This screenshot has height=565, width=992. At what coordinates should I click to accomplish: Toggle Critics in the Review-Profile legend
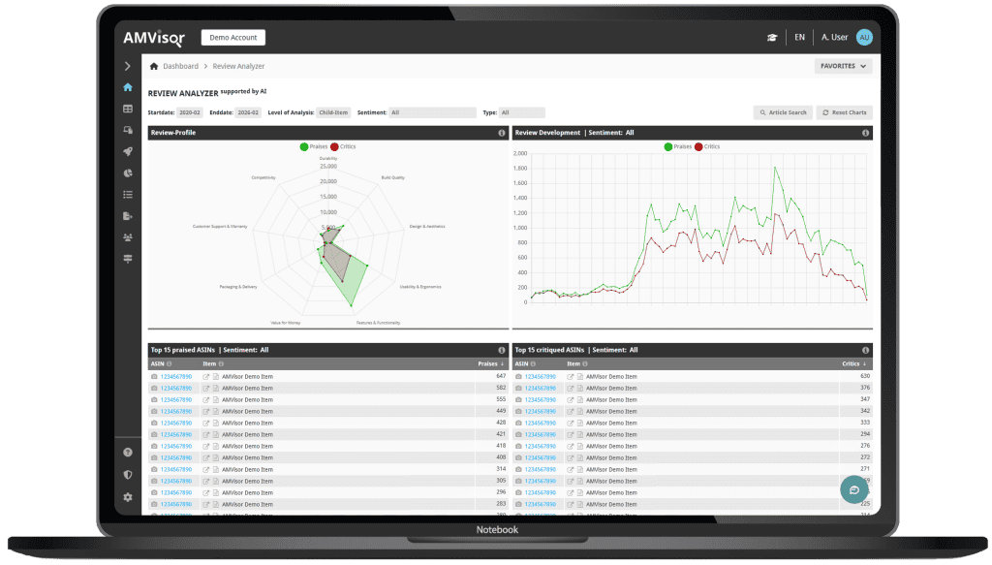(343, 147)
